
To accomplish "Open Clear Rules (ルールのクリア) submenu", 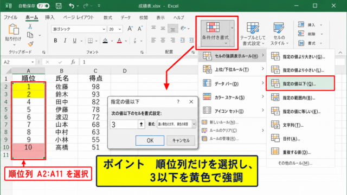I will pyautogui.click(x=233, y=131).
